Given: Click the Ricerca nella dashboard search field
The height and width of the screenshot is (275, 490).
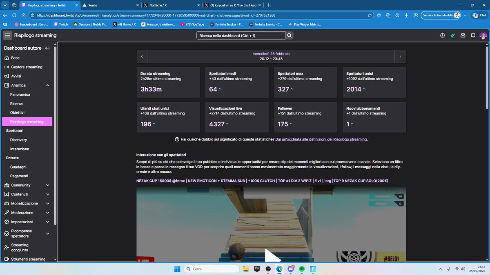Looking at the screenshot, I should (x=241, y=35).
